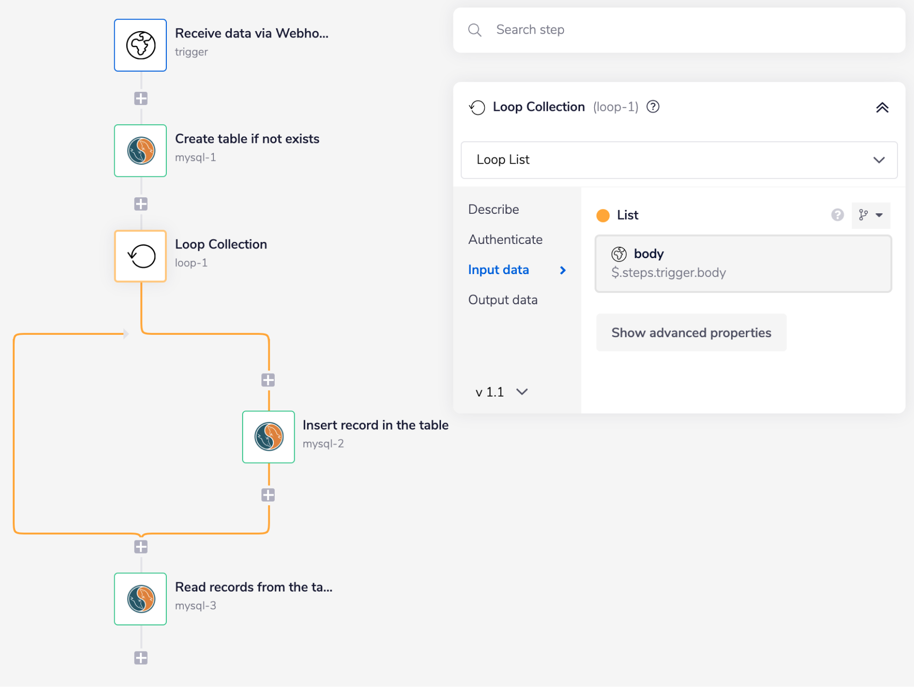Select the Create table mysql-1 step icon

coord(140,151)
